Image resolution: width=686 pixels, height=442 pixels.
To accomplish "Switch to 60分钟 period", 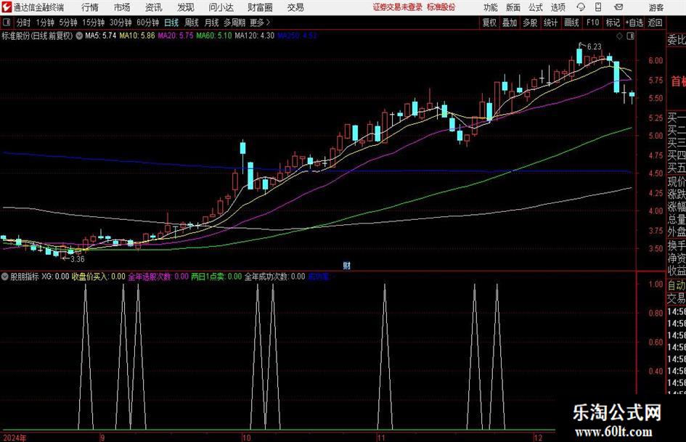I will point(148,22).
